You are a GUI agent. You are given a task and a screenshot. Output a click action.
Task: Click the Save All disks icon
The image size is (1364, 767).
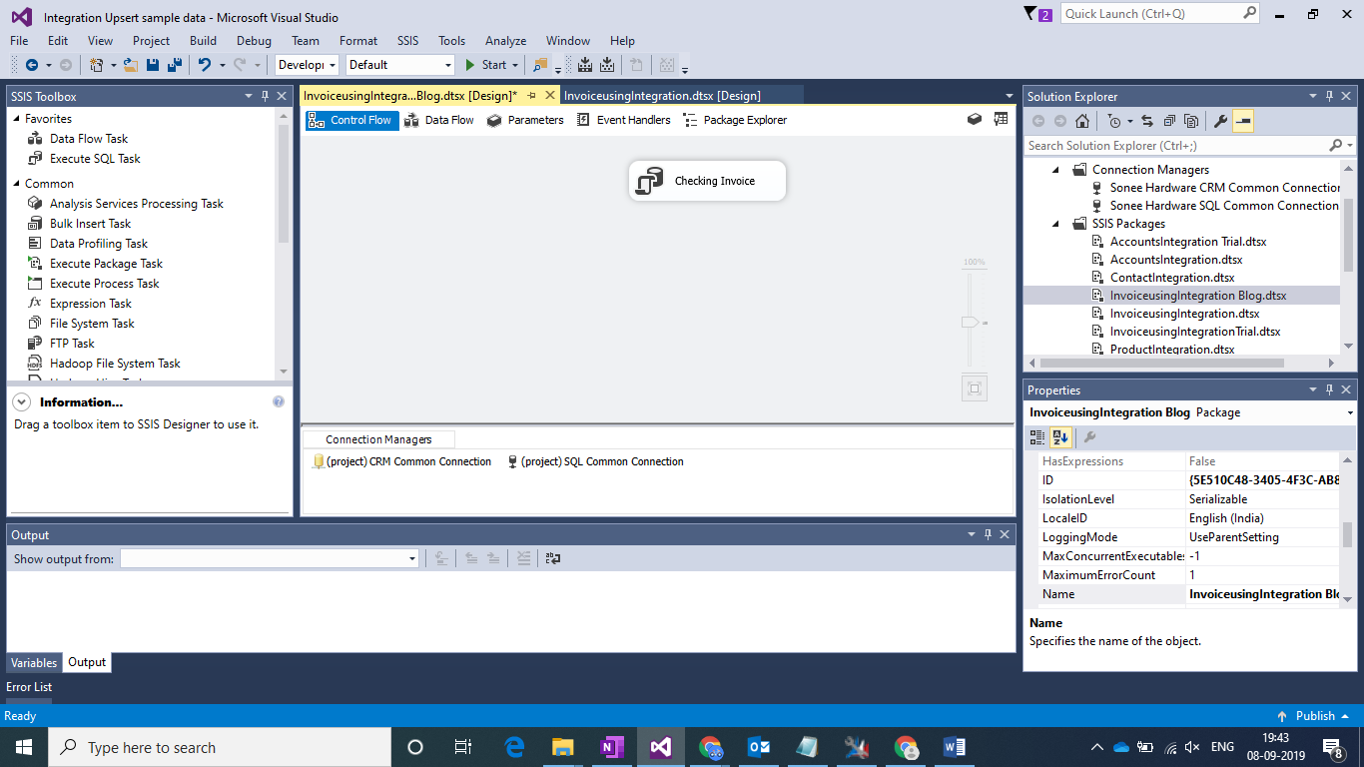174,65
